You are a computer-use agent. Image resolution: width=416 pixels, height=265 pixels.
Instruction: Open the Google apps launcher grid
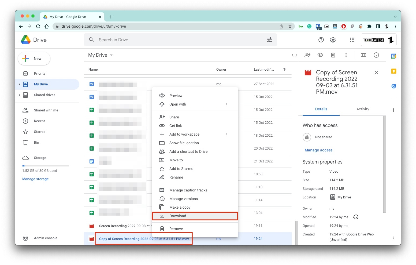[x=352, y=39]
